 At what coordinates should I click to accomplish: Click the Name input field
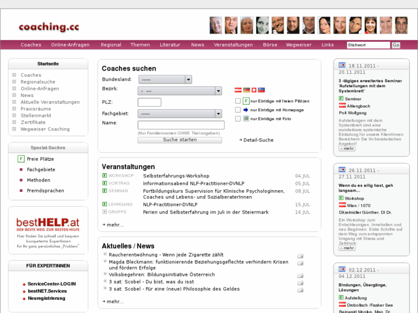pyautogui.click(x=181, y=125)
